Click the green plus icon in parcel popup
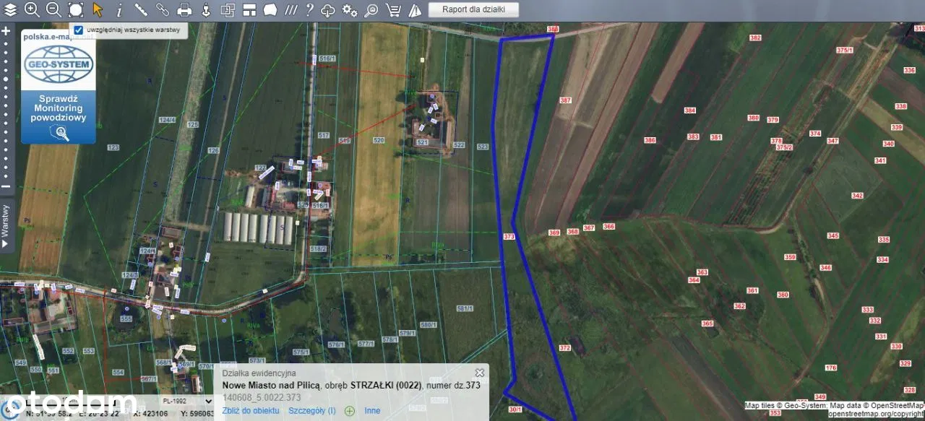This screenshot has height=421, width=925. coord(350,411)
